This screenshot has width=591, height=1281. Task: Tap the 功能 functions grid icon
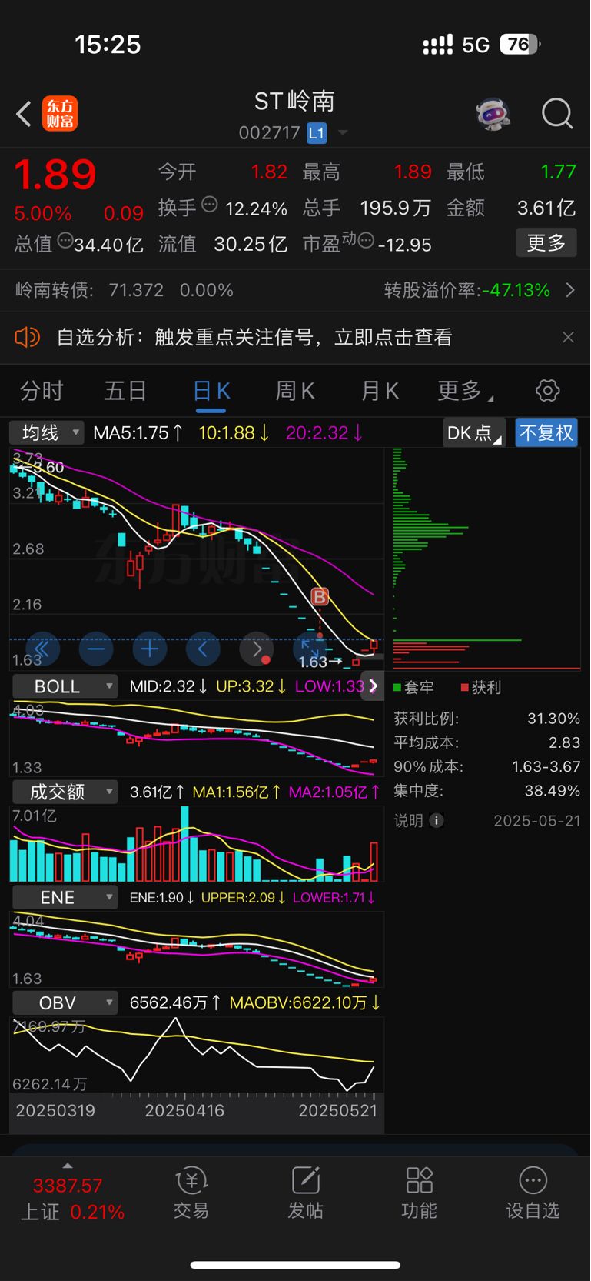pyautogui.click(x=419, y=1193)
